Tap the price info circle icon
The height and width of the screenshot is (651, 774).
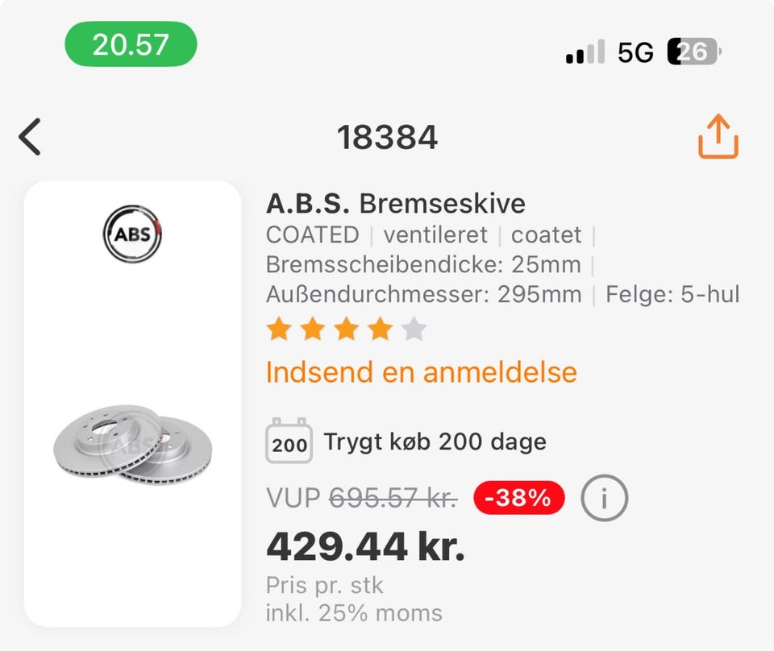tap(604, 499)
